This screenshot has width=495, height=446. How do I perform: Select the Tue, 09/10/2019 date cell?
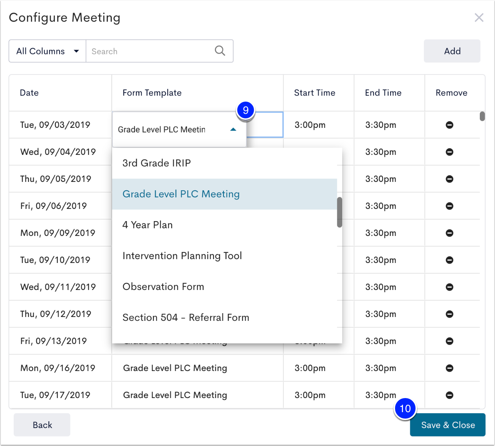coord(60,260)
